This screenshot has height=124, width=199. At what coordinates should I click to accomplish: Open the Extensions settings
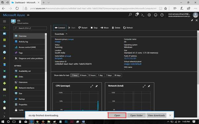coord(29,82)
